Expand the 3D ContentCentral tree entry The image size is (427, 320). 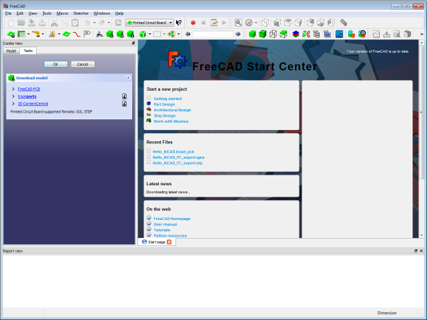(13, 104)
